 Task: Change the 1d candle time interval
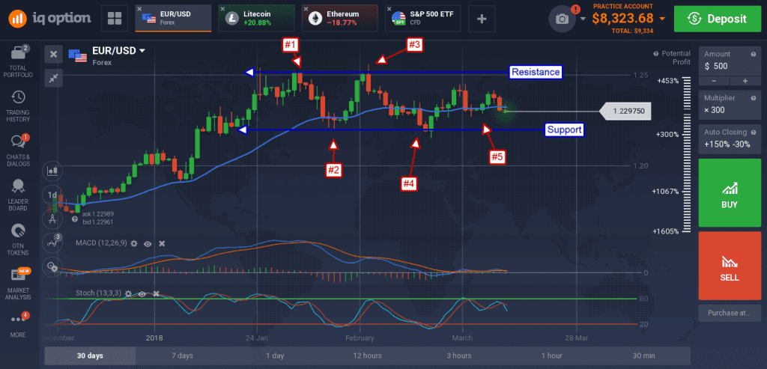click(x=52, y=195)
